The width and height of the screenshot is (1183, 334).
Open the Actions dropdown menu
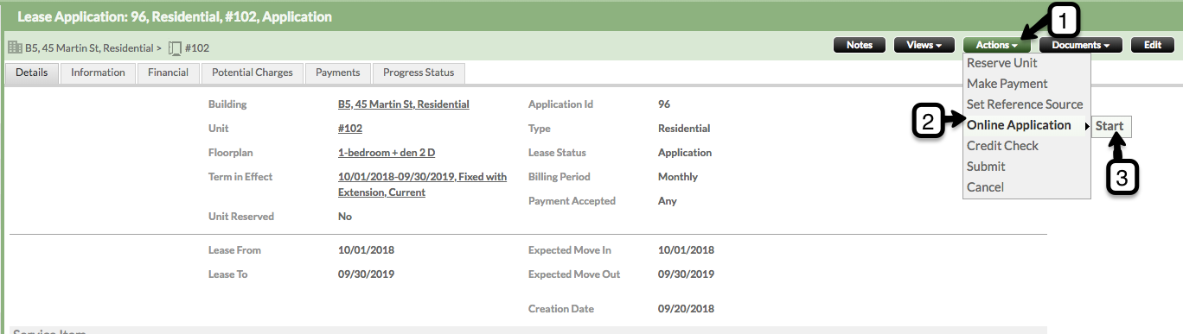997,46
